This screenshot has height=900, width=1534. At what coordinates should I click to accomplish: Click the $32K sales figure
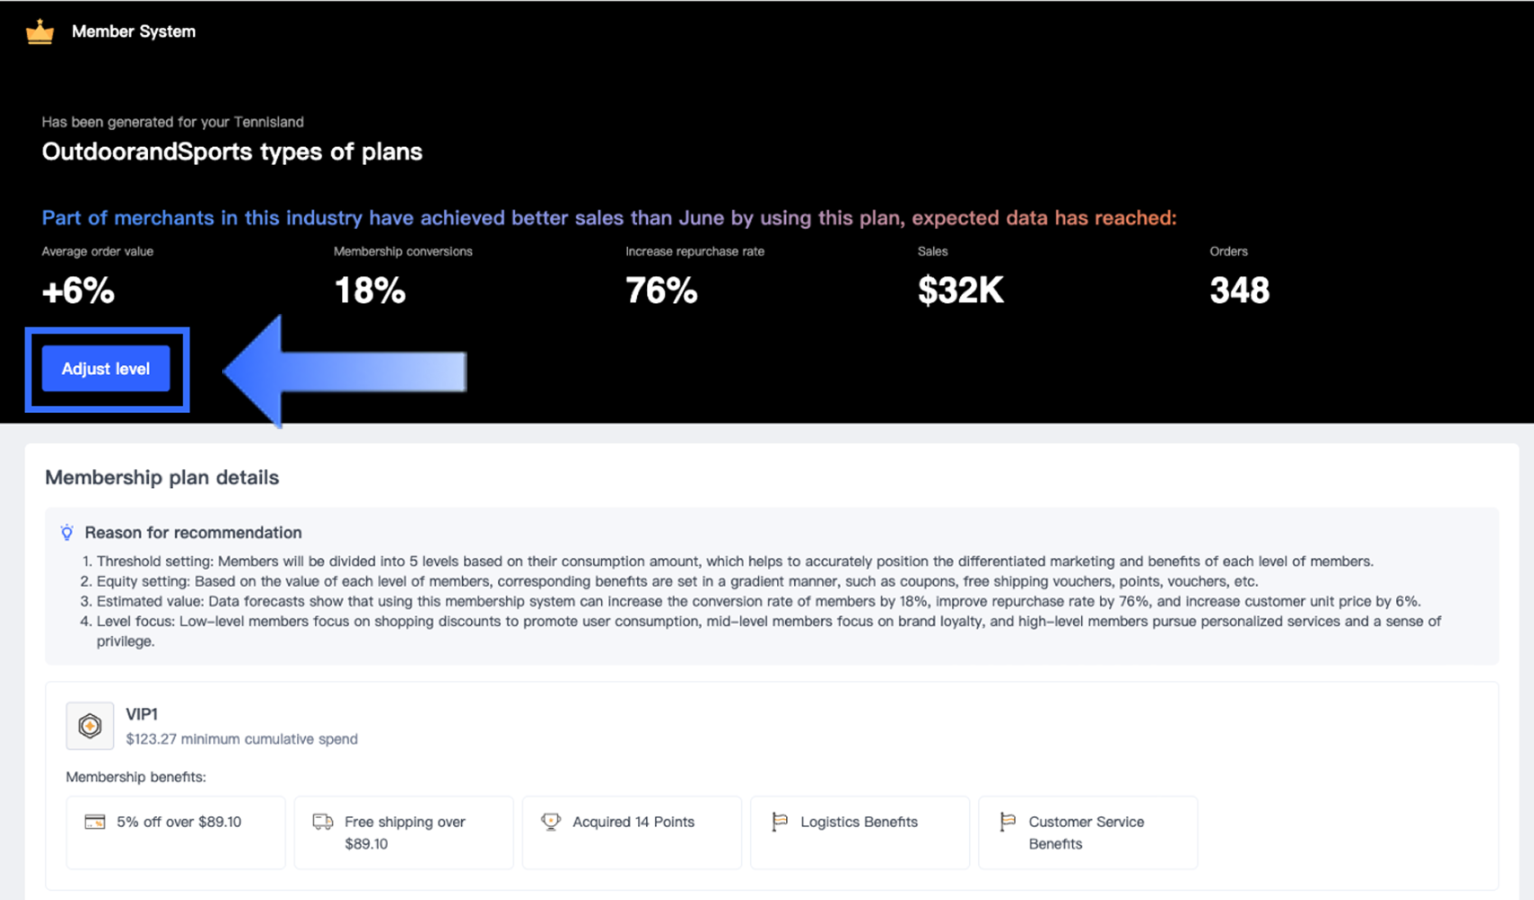coord(960,290)
